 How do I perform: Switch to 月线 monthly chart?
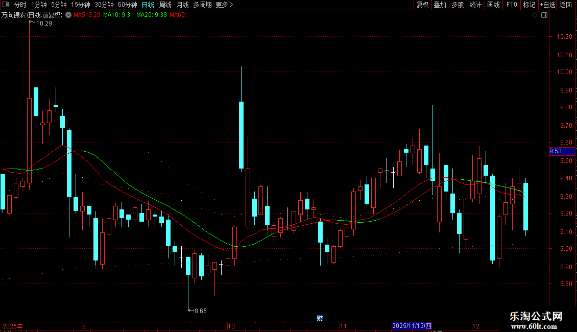[182, 5]
